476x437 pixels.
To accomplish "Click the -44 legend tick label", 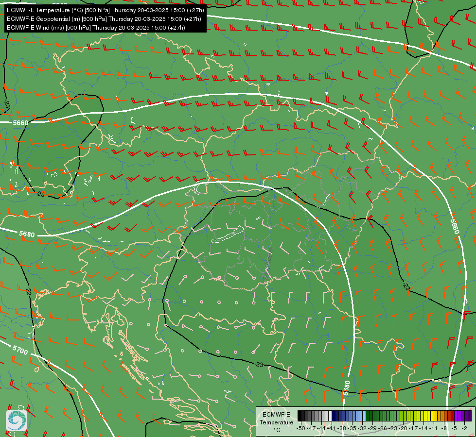I will [x=321, y=429].
